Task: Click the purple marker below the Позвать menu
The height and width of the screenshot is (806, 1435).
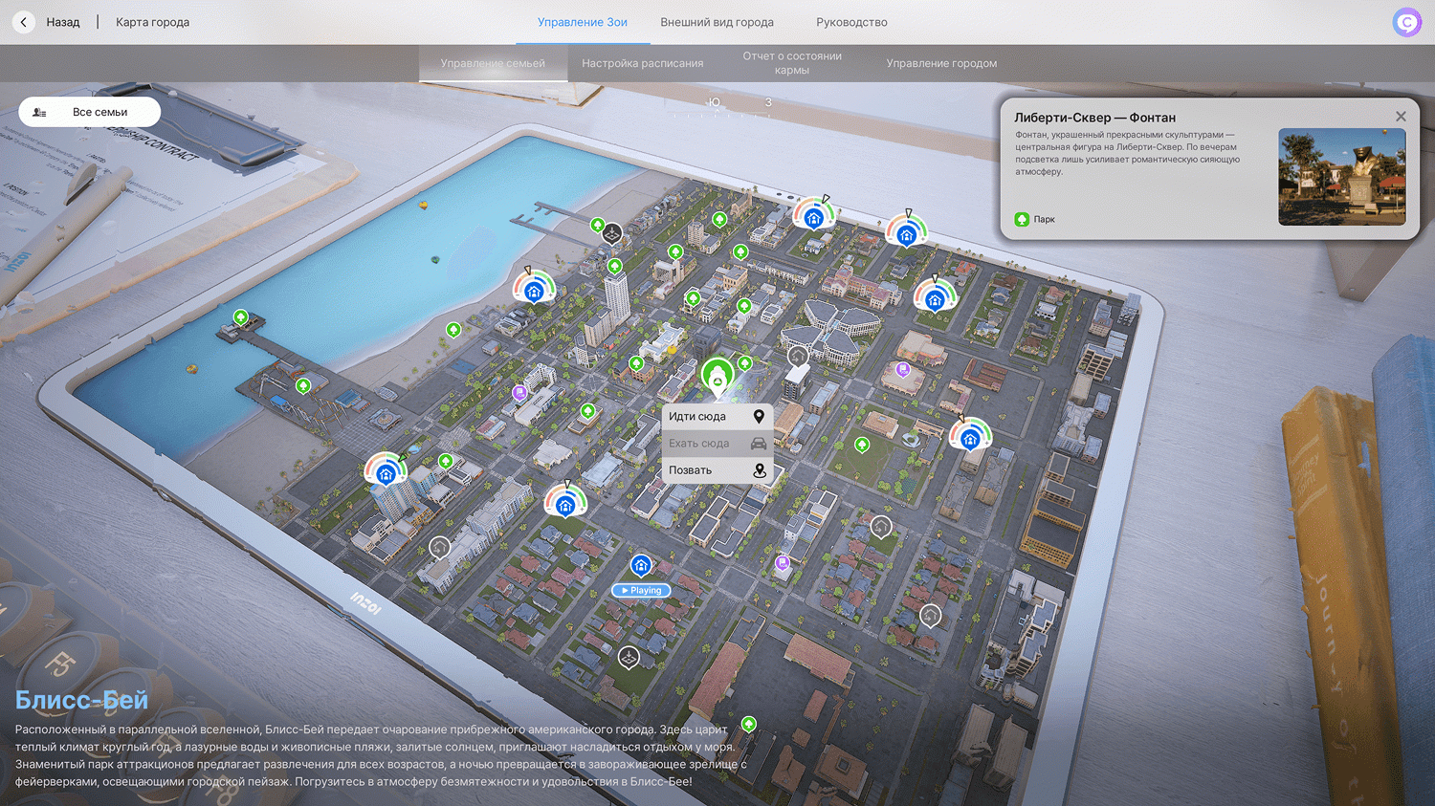Action: click(783, 563)
